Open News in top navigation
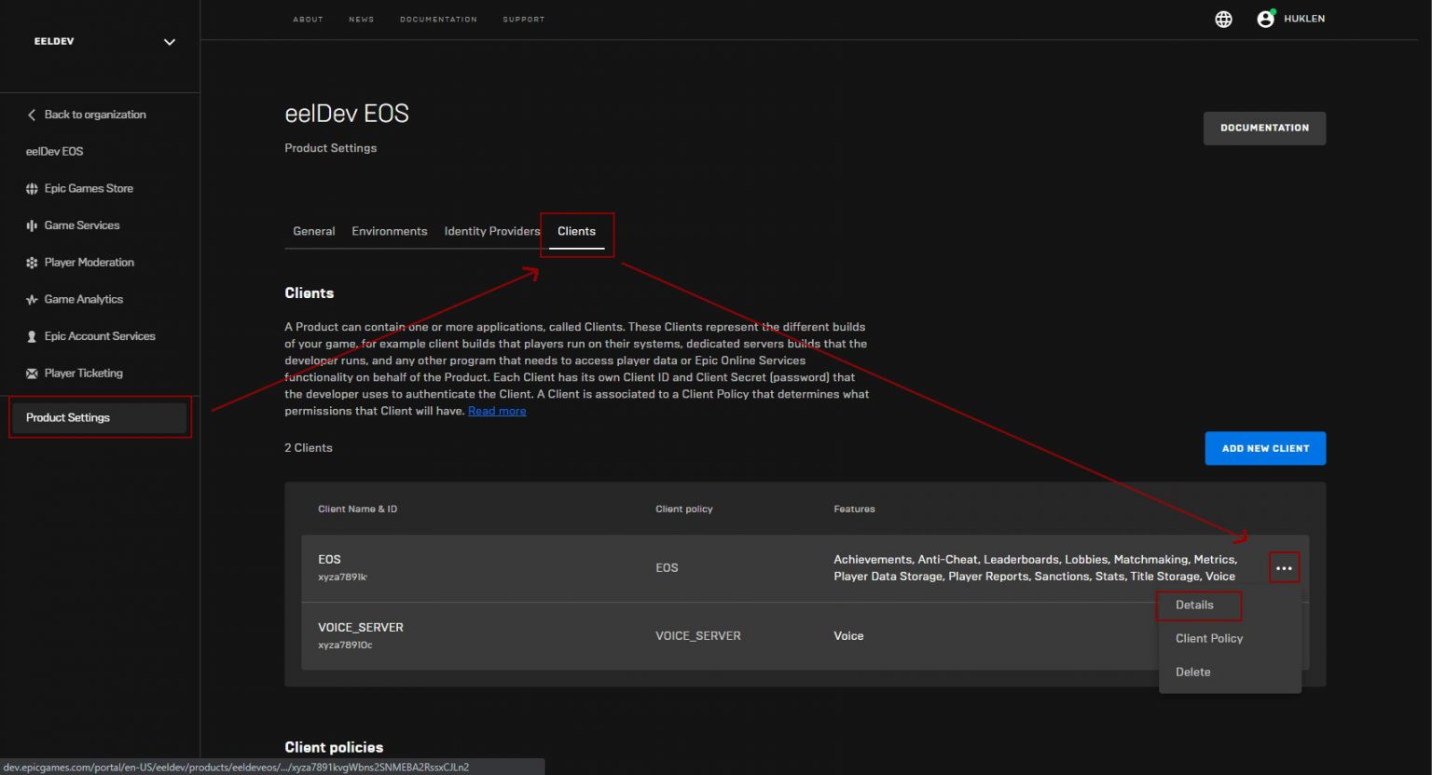The image size is (1432, 775). (362, 20)
